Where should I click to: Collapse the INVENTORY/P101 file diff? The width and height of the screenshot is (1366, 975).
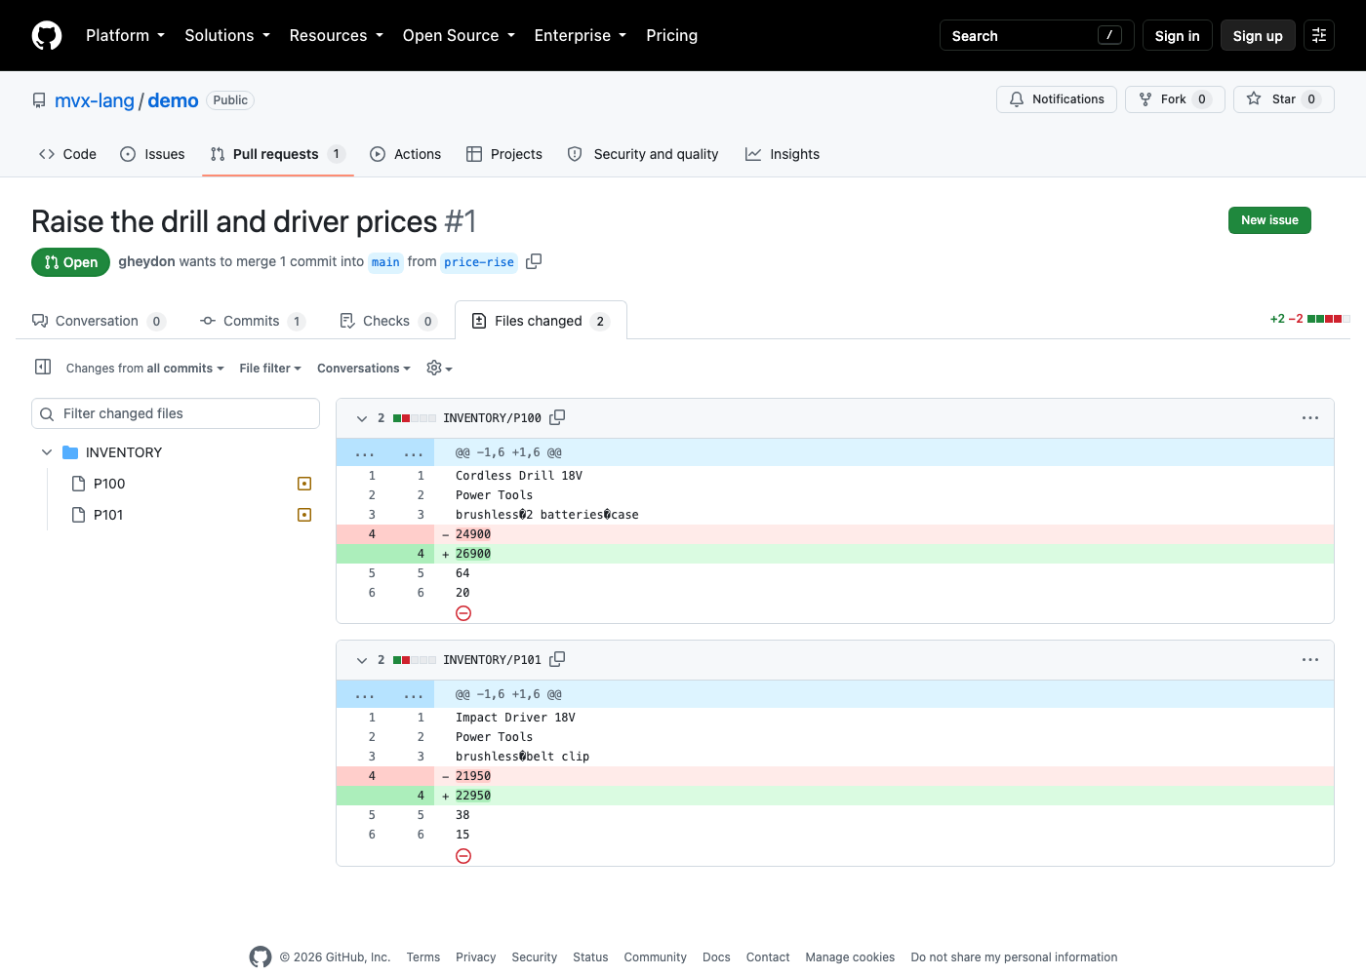pos(362,659)
